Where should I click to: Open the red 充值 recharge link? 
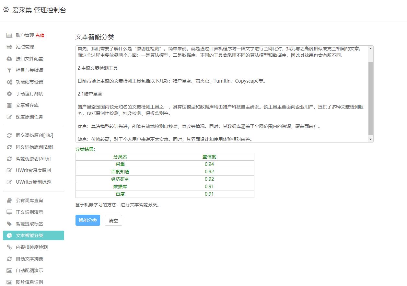tap(40, 35)
